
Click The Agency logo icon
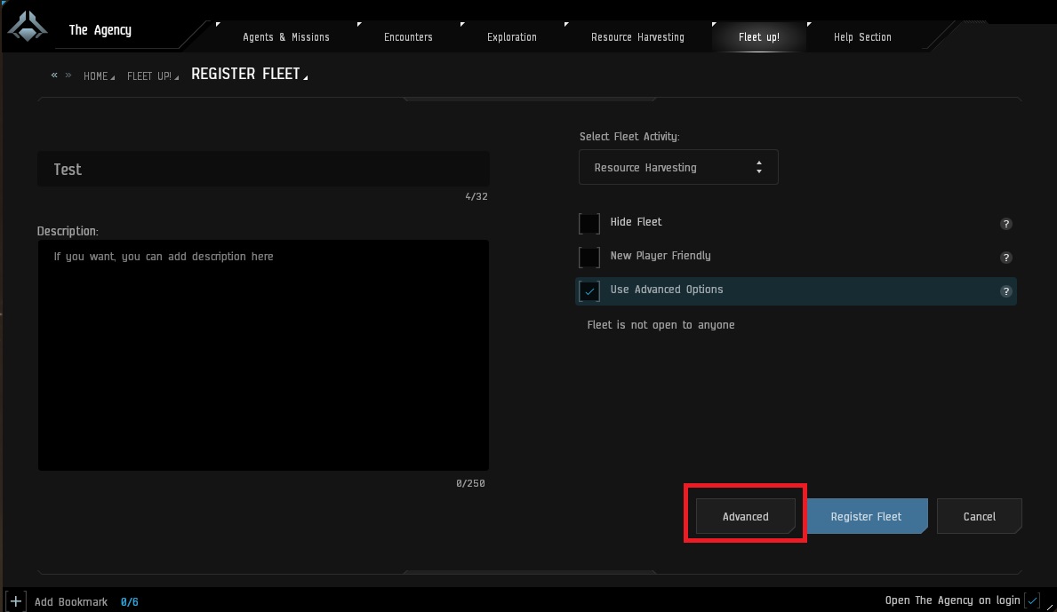pos(27,27)
